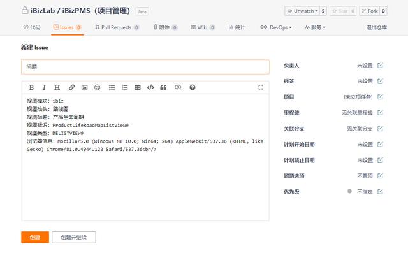Click the Java language tag
The image size is (408, 253).
click(142, 11)
